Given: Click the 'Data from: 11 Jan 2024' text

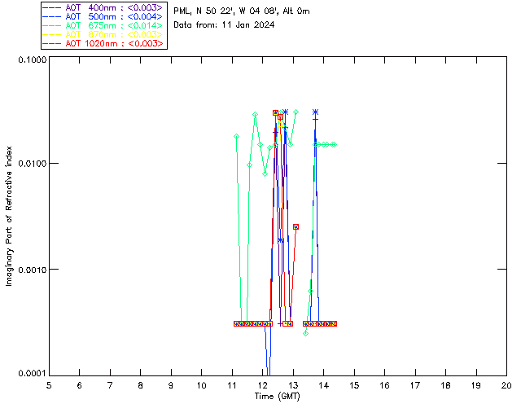Looking at the screenshot, I should point(224,24).
